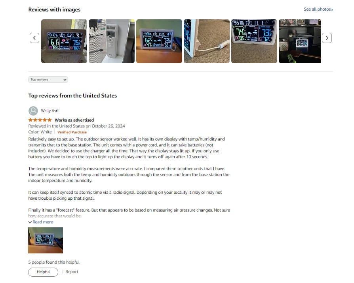Open See all photos link
This screenshot has height=283, width=354.
click(318, 9)
